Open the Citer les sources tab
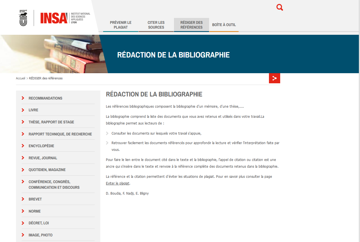360x242 pixels. click(156, 25)
